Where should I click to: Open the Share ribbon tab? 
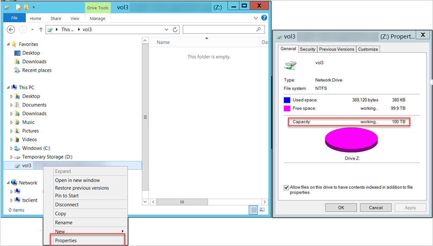click(x=56, y=18)
